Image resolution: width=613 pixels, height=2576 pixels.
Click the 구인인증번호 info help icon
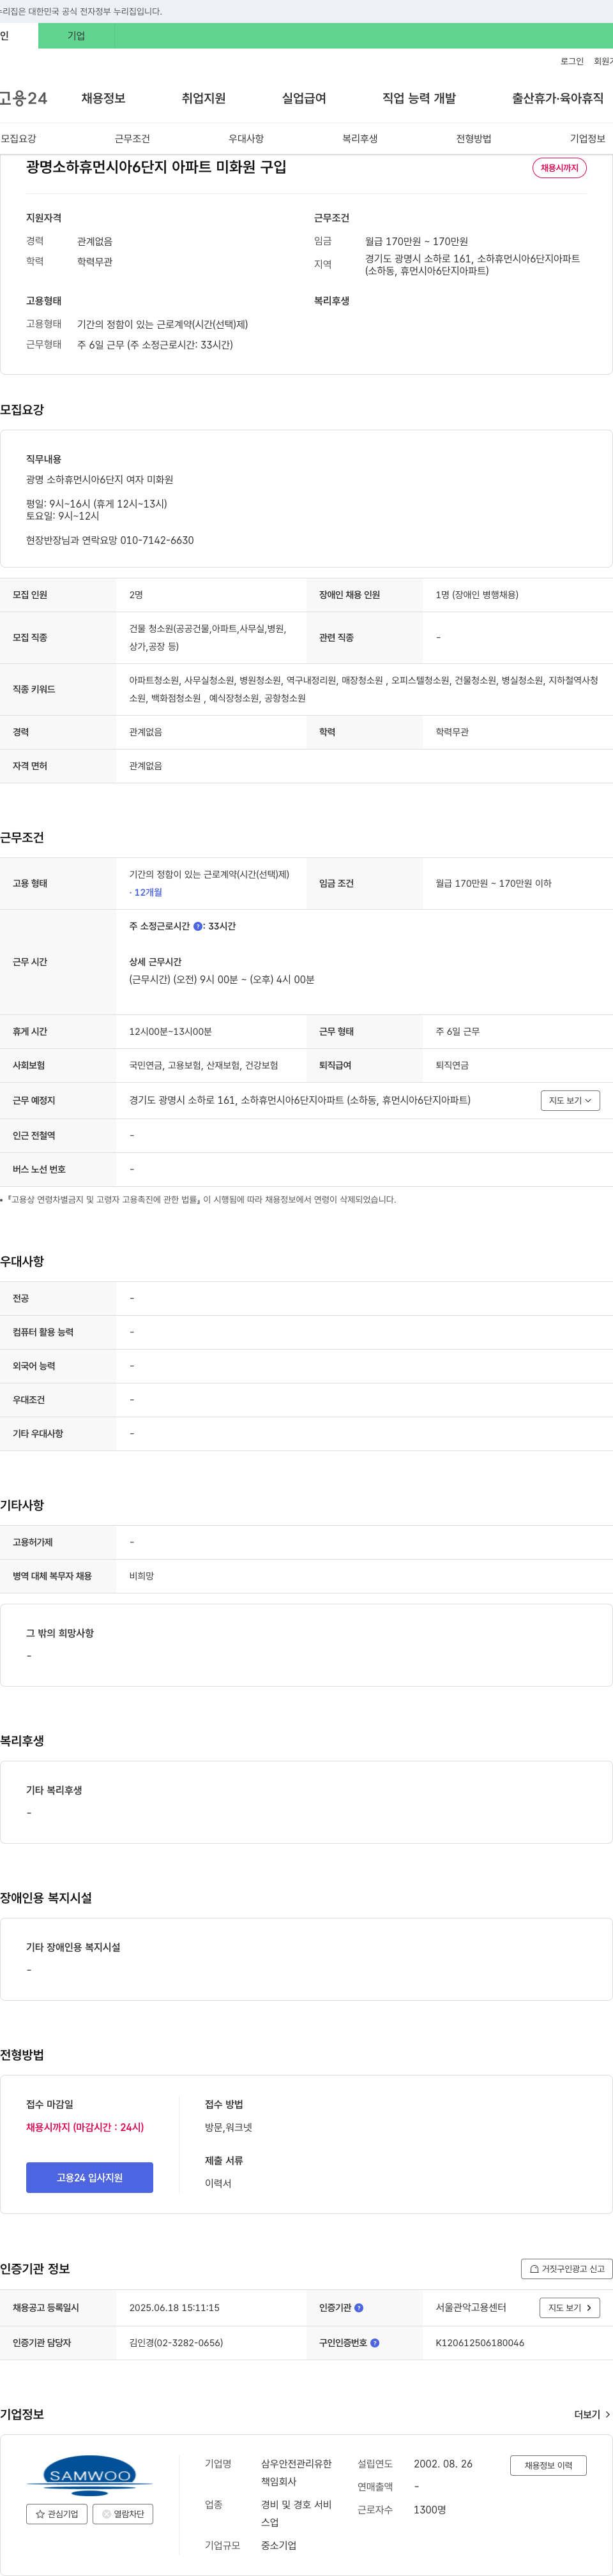click(x=375, y=2343)
